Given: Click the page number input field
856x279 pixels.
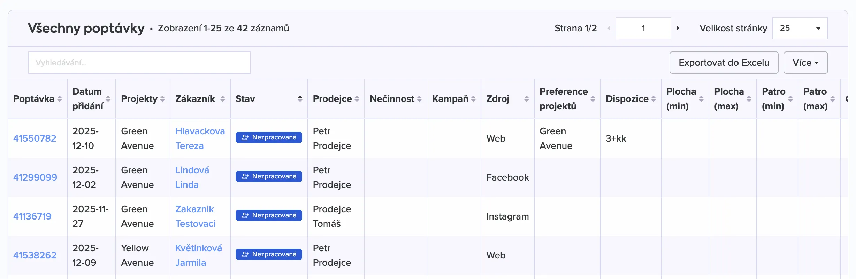Looking at the screenshot, I should click(643, 28).
